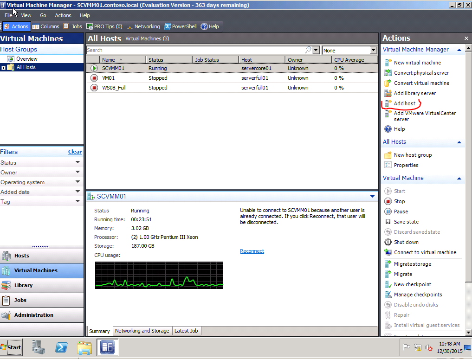Image resolution: width=472 pixels, height=359 pixels.
Task: Click Add VMware VirtualCenter server icon
Action: click(x=388, y=114)
